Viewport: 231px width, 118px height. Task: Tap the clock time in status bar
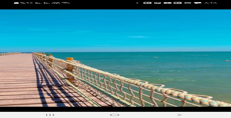[x=211, y=3]
